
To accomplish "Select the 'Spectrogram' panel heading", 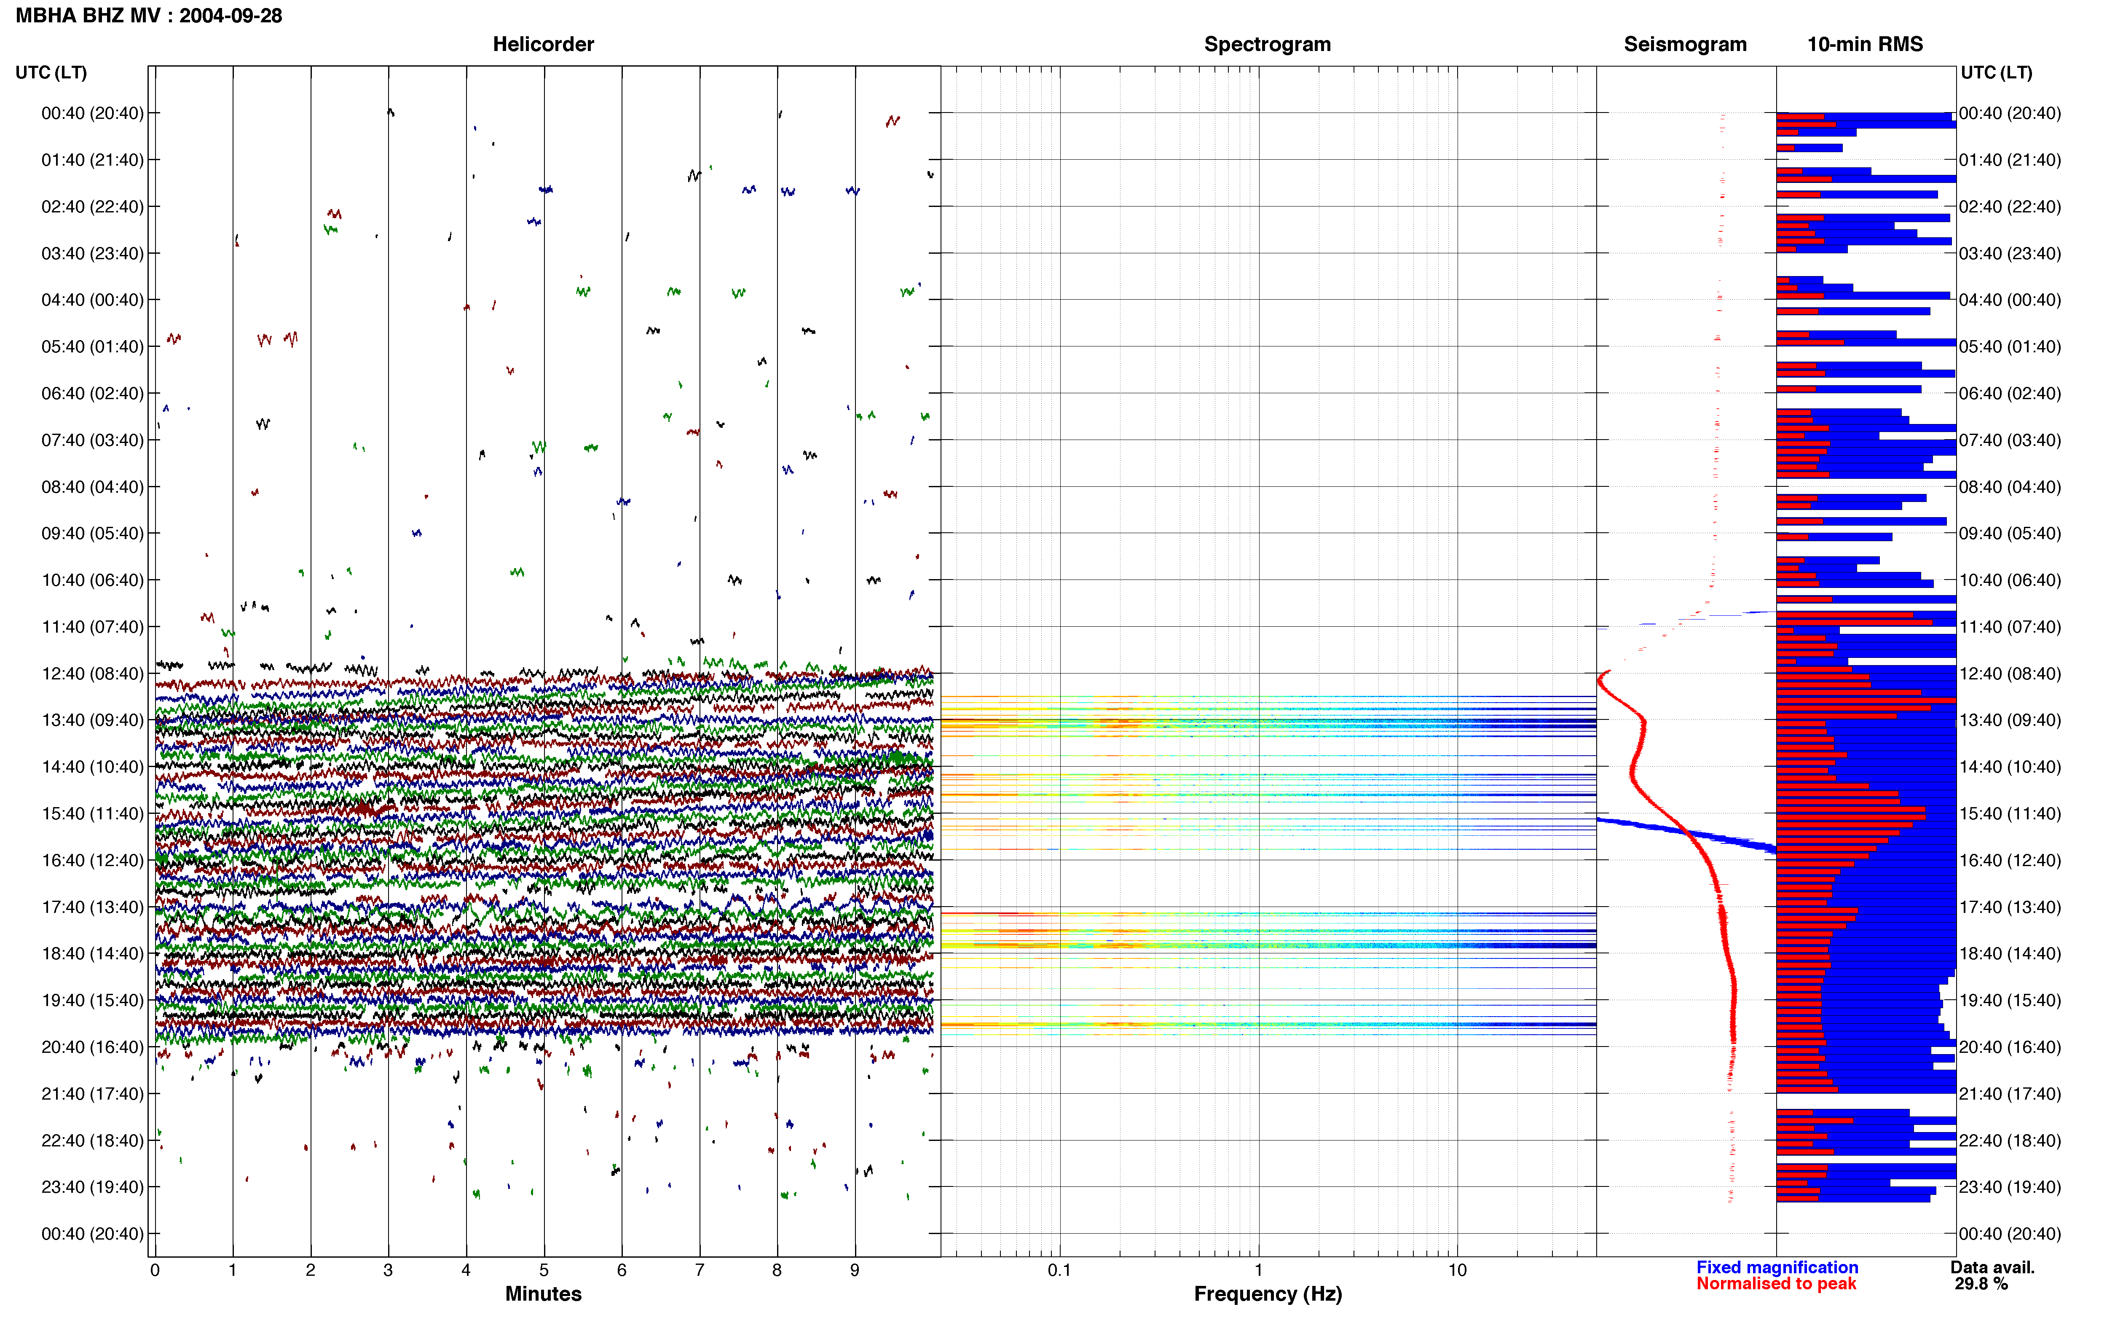I will pos(1268,45).
